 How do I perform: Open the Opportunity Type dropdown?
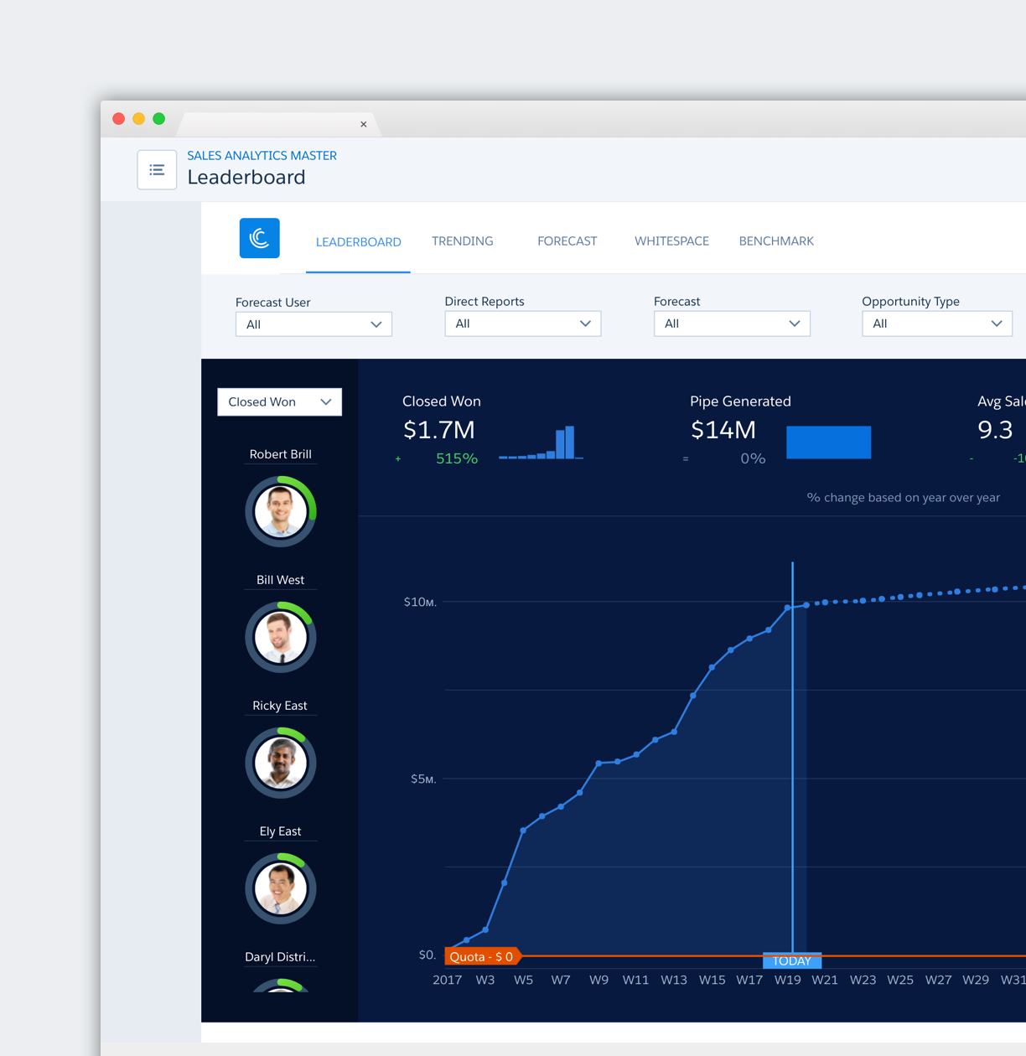pos(936,324)
